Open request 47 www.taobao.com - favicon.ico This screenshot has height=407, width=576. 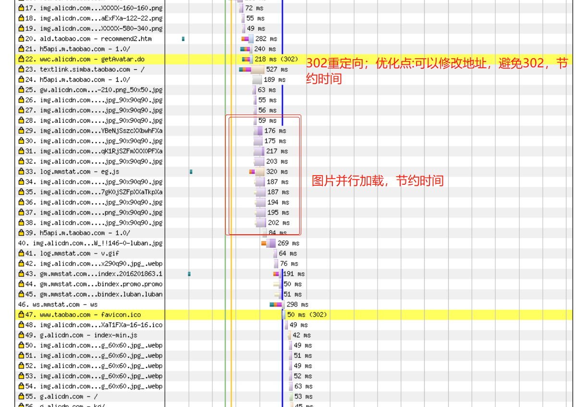pyautogui.click(x=83, y=315)
